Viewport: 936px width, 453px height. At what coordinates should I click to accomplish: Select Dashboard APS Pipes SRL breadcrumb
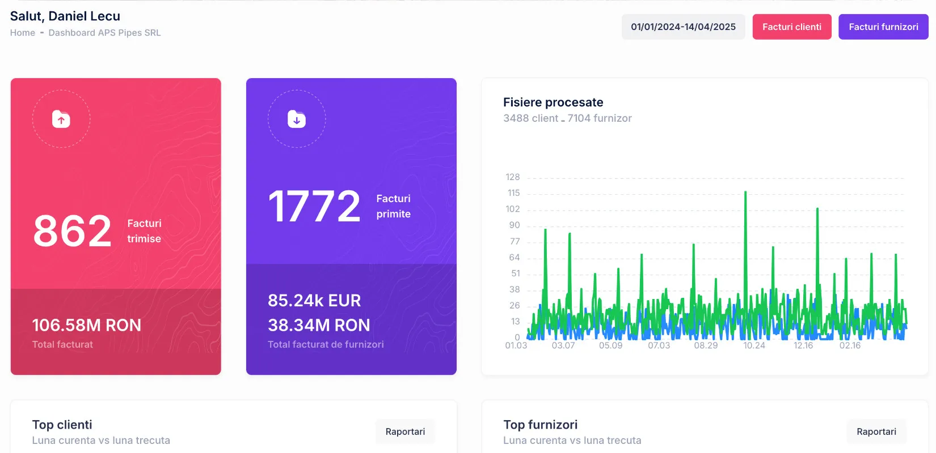(104, 33)
